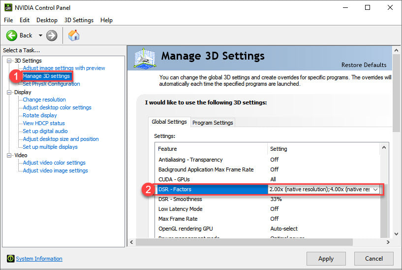Open Adjust video image settings
The height and width of the screenshot is (270, 402).
(55, 170)
